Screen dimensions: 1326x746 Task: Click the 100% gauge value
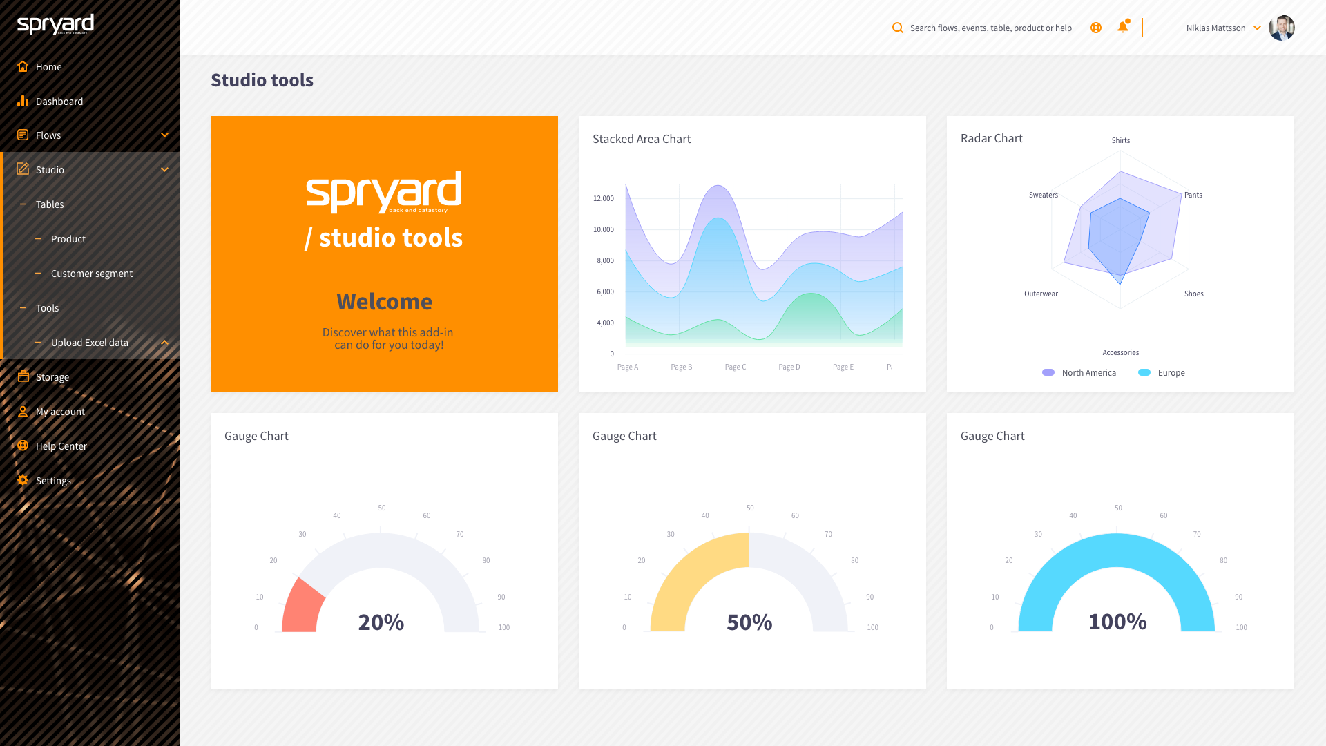click(1117, 622)
